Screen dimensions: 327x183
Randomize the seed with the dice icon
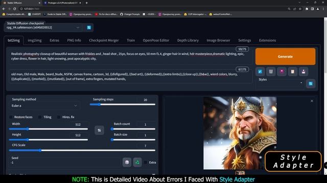pyautogui.click(x=127, y=162)
